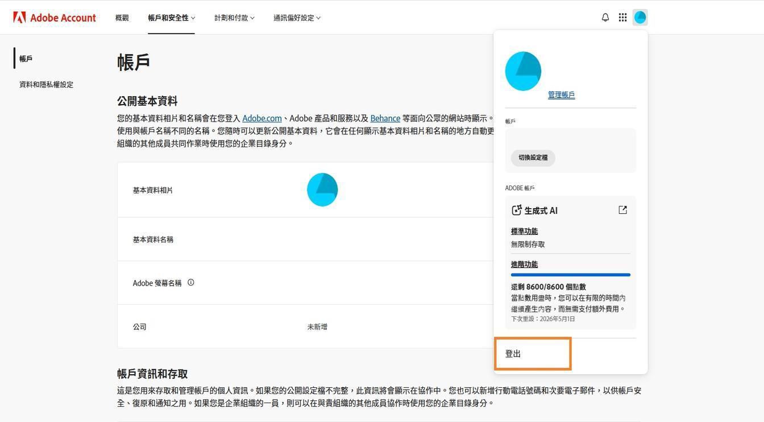The image size is (764, 422).
Task: Click the credits progress bar
Action: 571,275
